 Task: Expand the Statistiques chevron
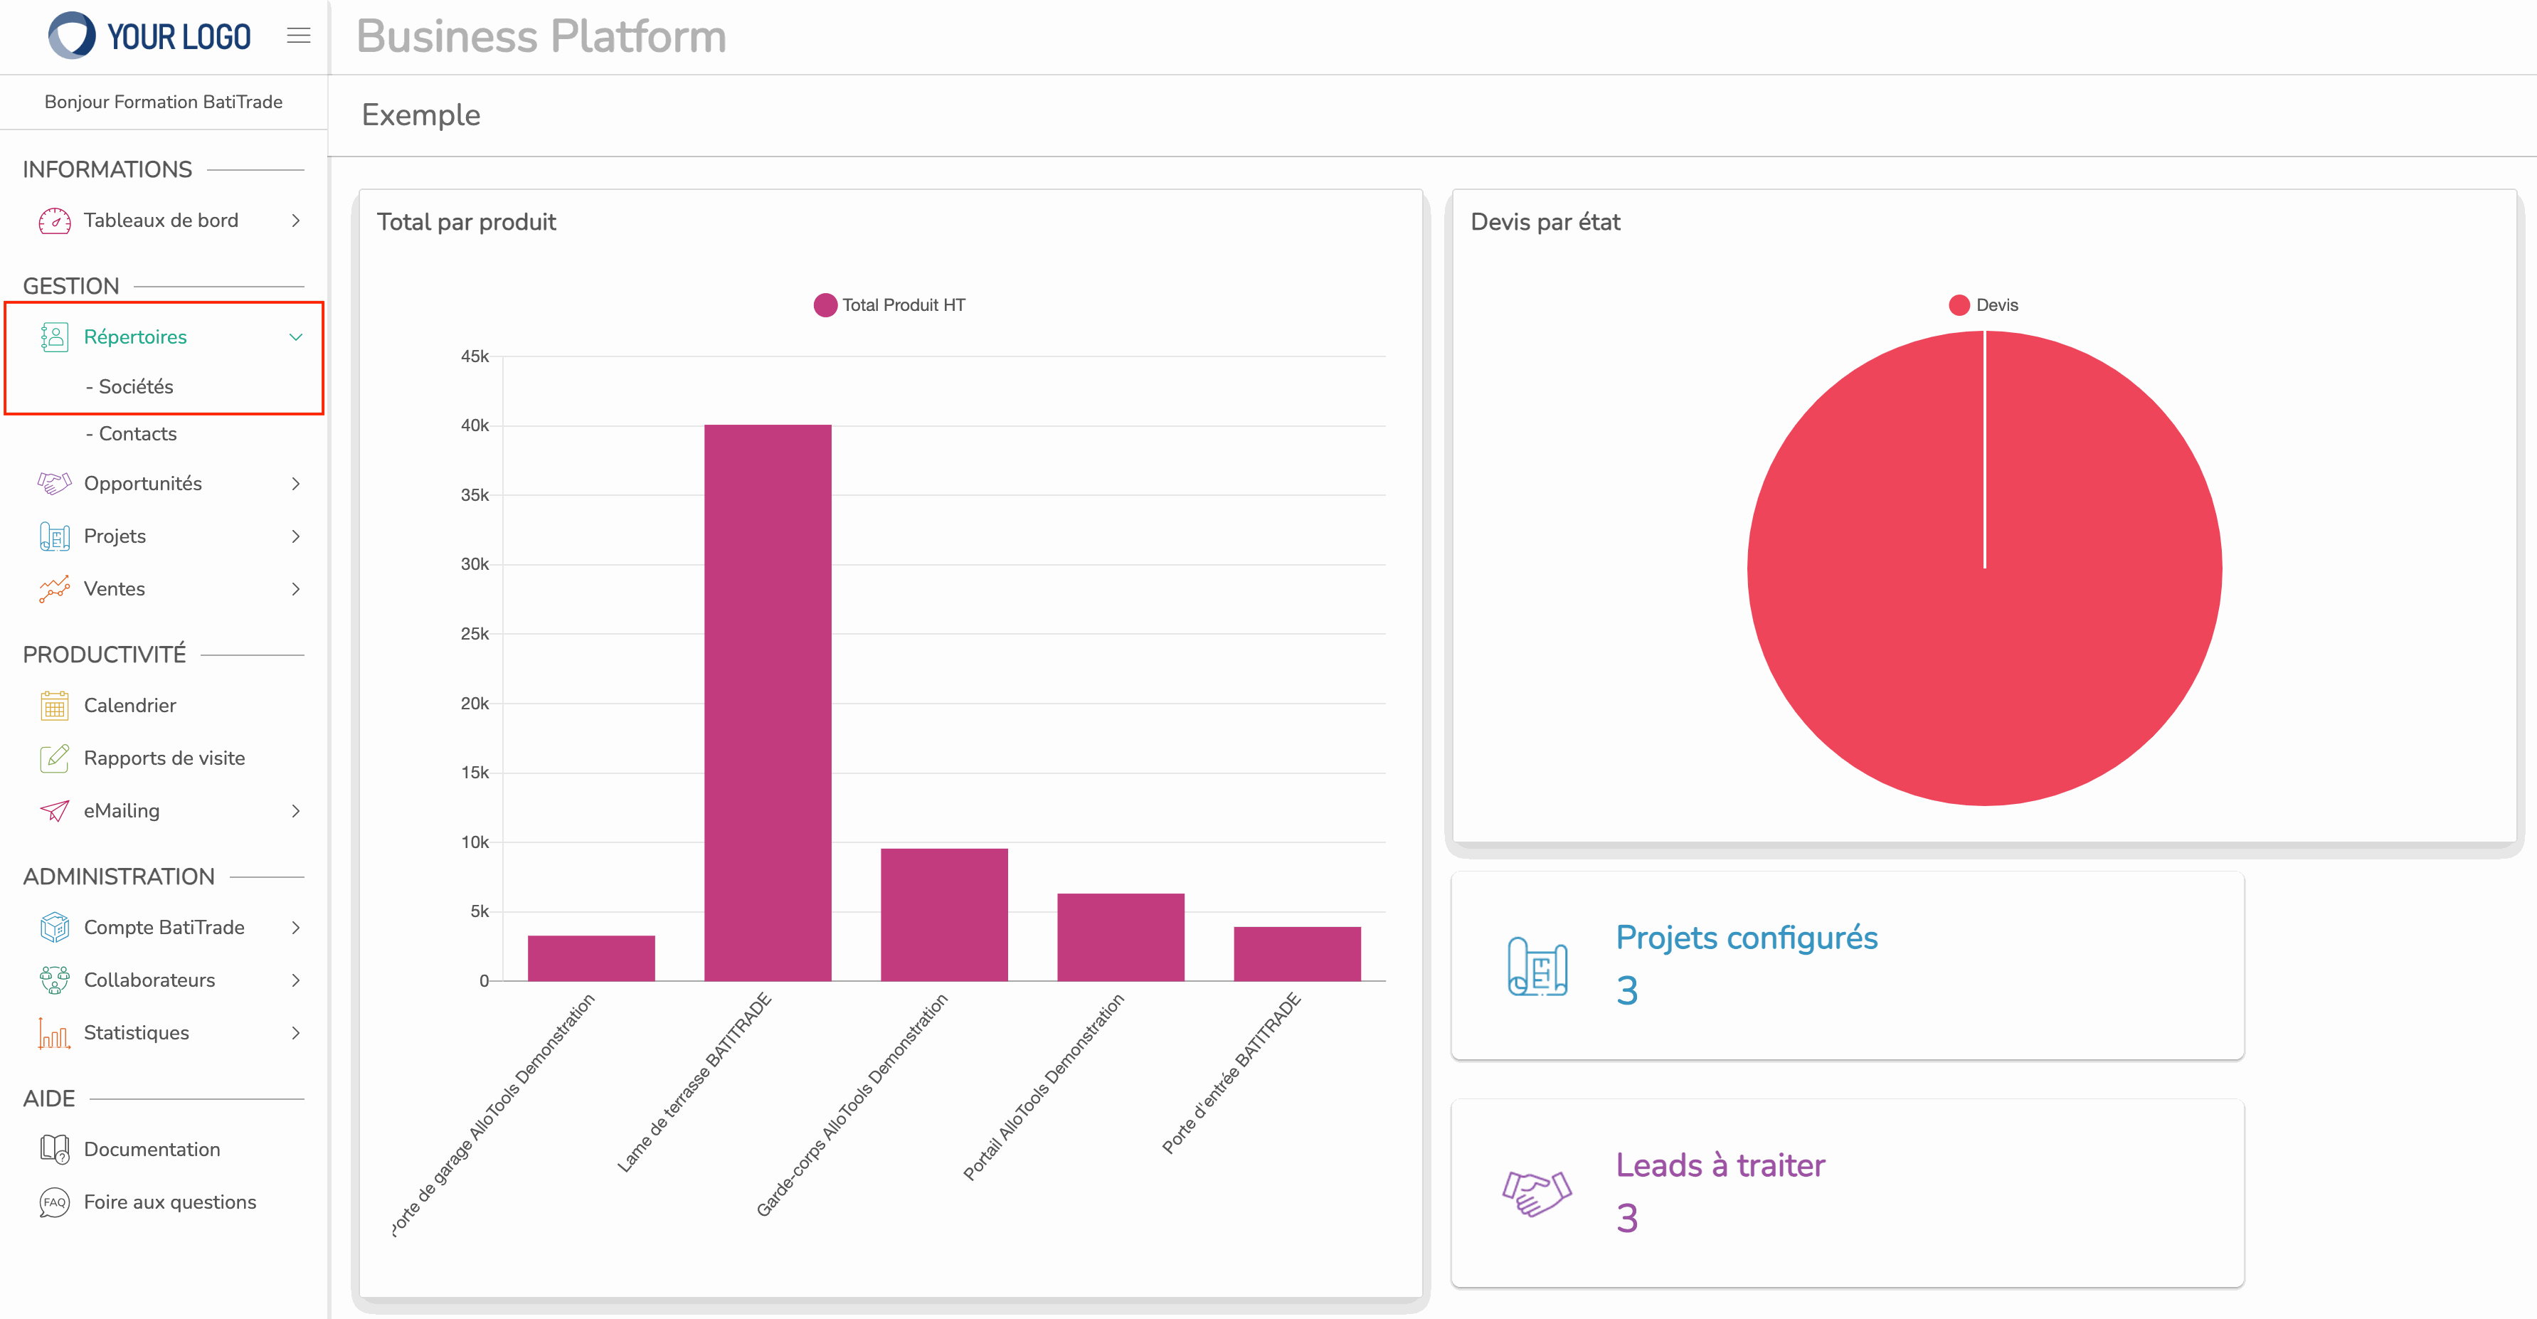[x=295, y=1032]
